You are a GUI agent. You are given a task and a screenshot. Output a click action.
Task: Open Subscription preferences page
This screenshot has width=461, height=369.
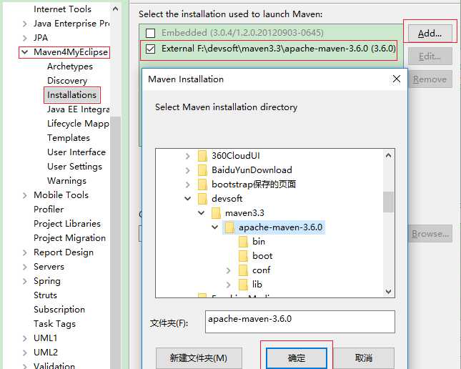pos(59,310)
